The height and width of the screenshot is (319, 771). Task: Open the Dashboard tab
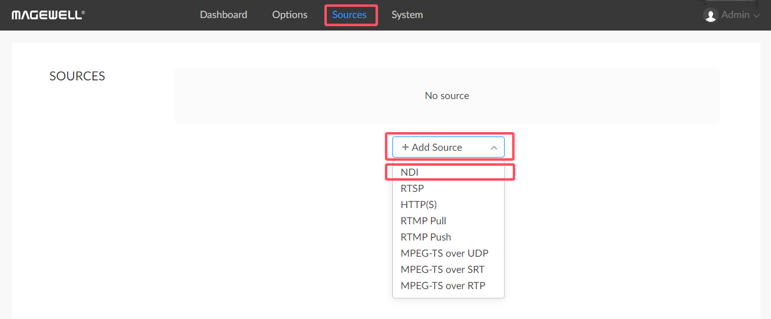tap(223, 14)
